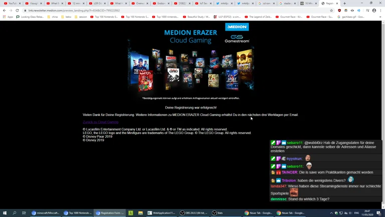Switch to the Endzone YouTube tab
The image size is (385, 217).
(x=161, y=4)
